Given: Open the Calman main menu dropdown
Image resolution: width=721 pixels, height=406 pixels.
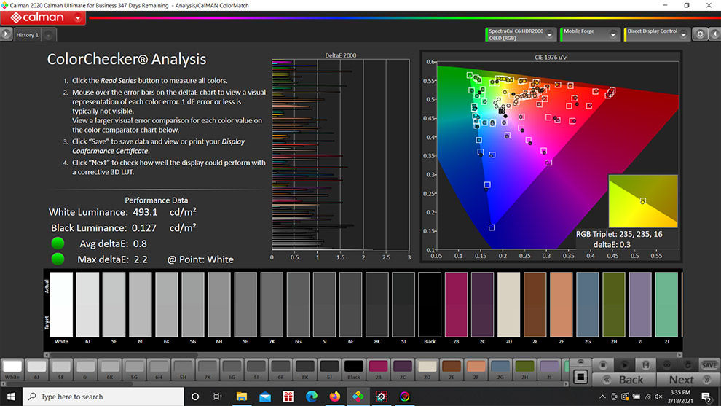Looking at the screenshot, I should pyautogui.click(x=78, y=18).
